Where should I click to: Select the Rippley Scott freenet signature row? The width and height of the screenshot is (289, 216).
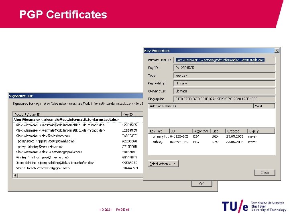[x=78, y=158]
